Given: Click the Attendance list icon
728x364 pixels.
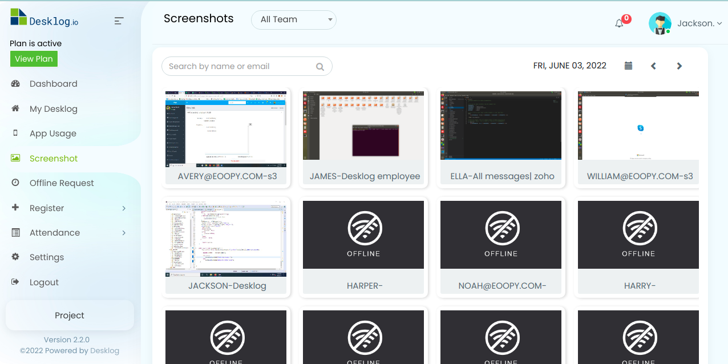Looking at the screenshot, I should 15,232.
